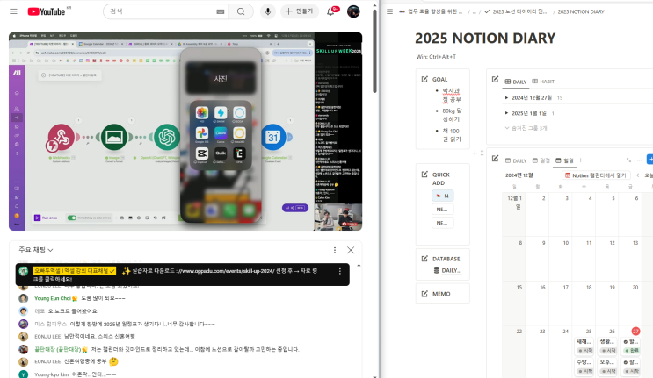Show 숨겨진 그룹 3개 hidden groups
Screen dimensions: 653x378
click(x=526, y=128)
